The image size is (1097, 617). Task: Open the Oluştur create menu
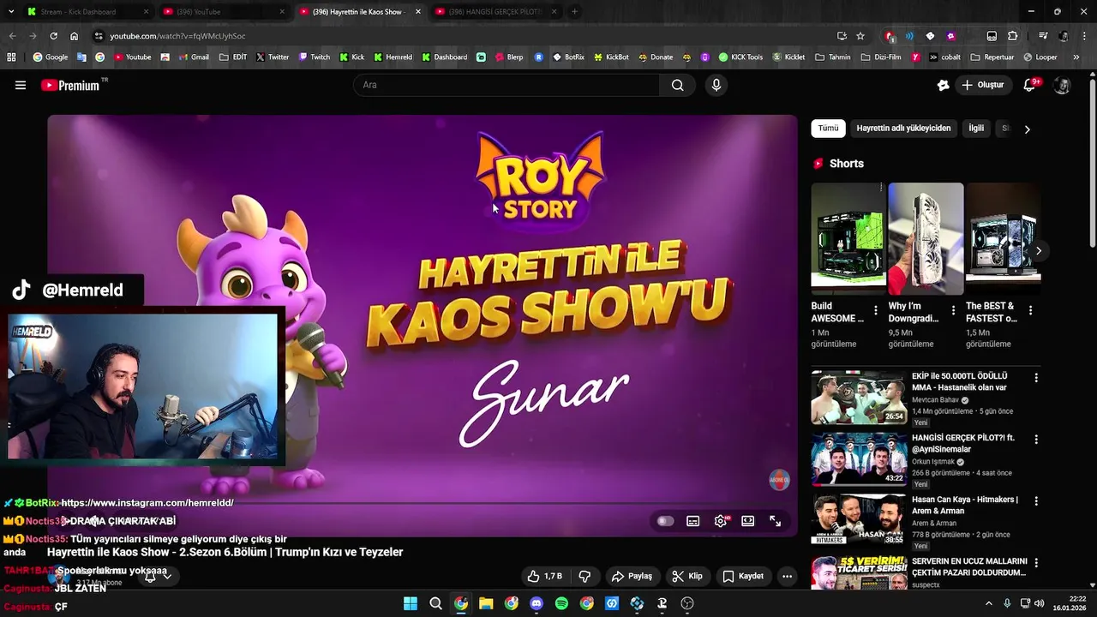point(982,85)
